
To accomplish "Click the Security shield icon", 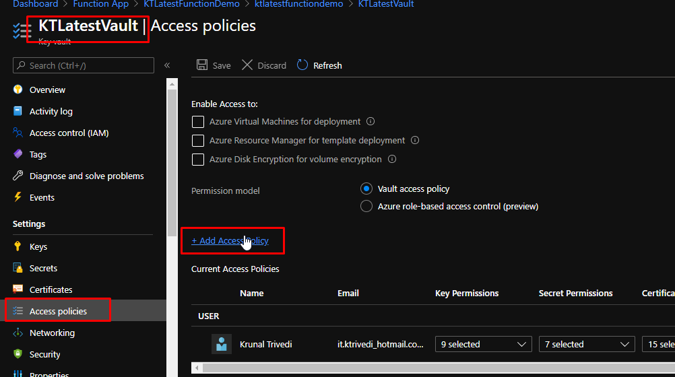I will tap(18, 353).
